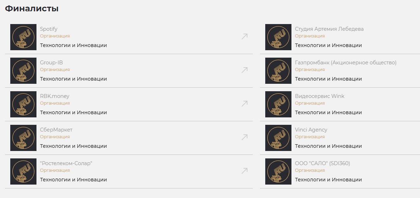Select the Vinci Agency title link
Screen dimensions: 420x198
pyautogui.click(x=311, y=130)
